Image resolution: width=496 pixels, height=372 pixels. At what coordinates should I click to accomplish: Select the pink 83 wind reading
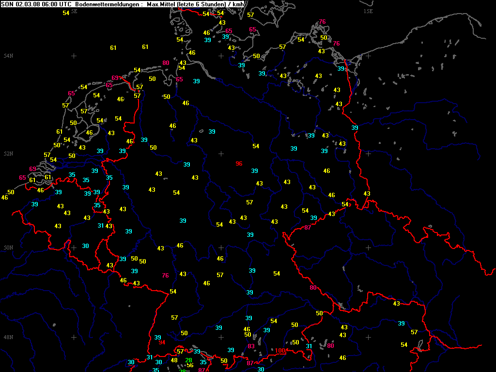pyautogui.click(x=251, y=346)
